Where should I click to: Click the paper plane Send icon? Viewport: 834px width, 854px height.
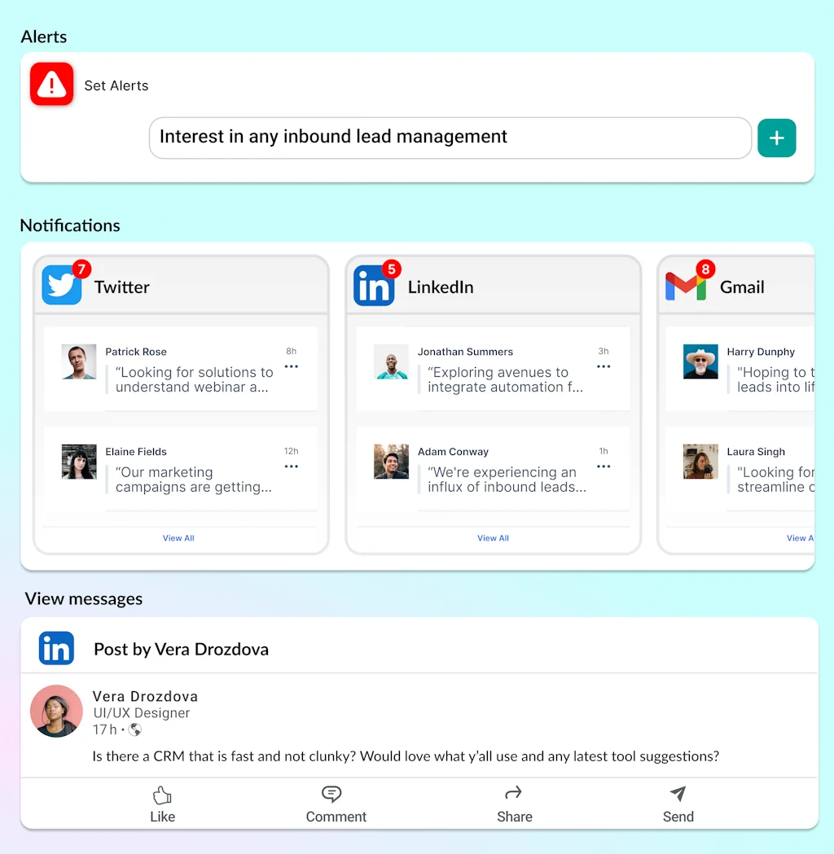pos(678,794)
